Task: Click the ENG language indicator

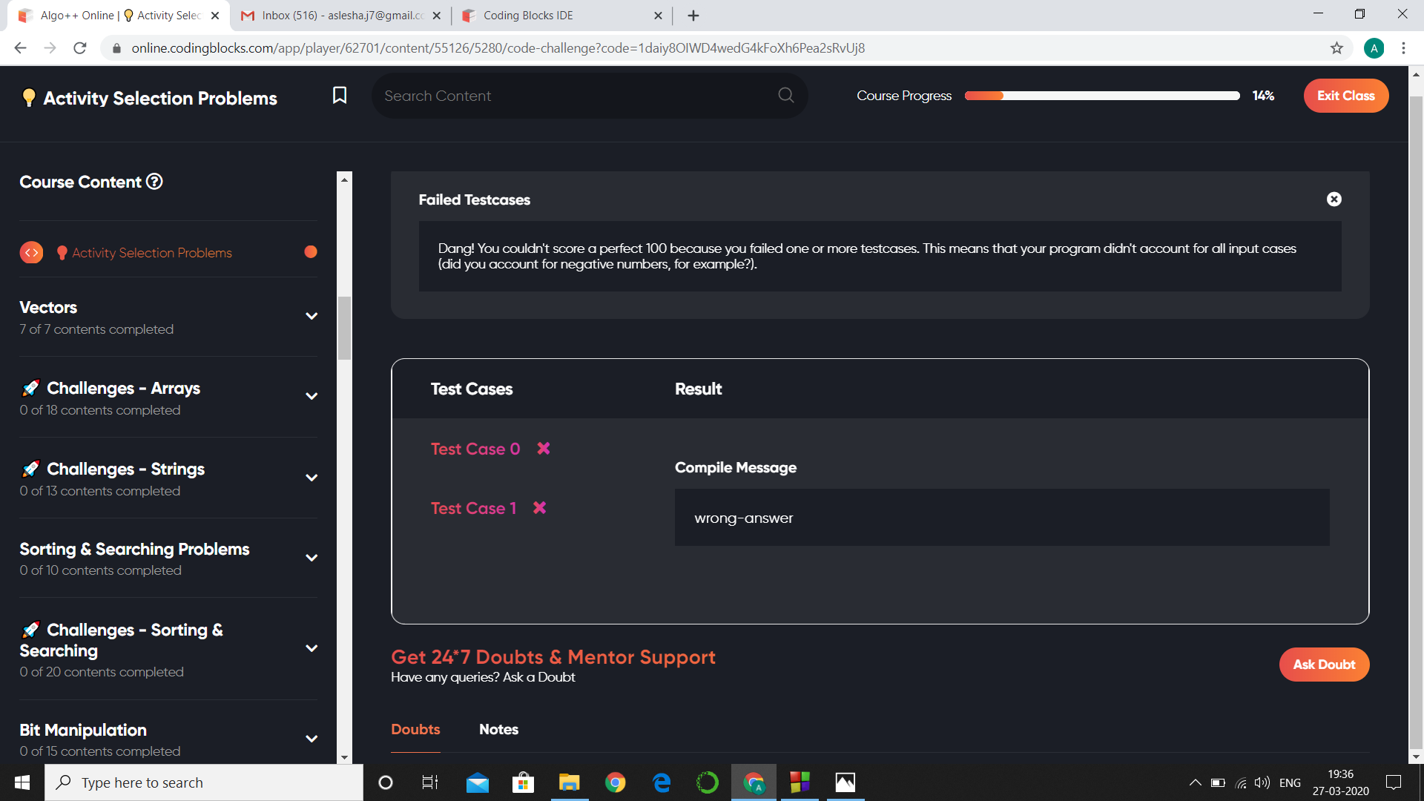Action: pyautogui.click(x=1290, y=782)
